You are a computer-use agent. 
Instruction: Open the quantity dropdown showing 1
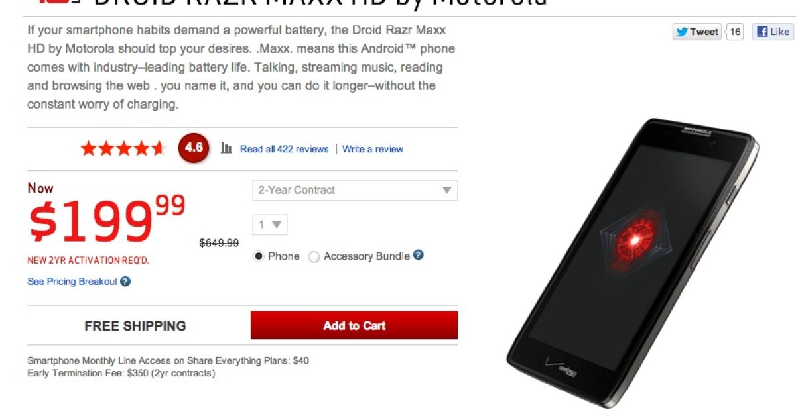click(x=270, y=225)
